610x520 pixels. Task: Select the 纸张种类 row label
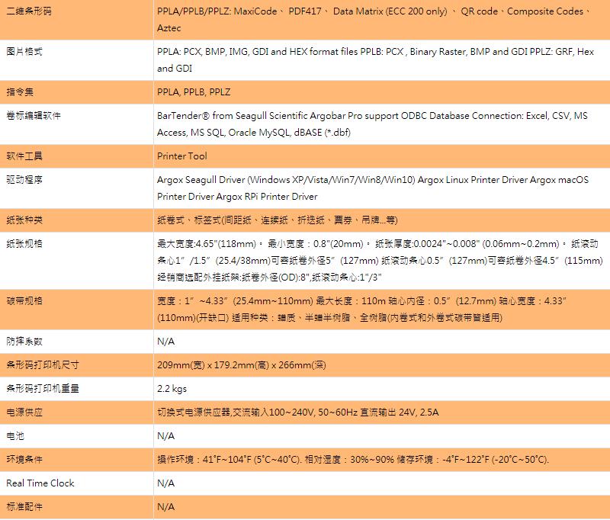[24, 220]
